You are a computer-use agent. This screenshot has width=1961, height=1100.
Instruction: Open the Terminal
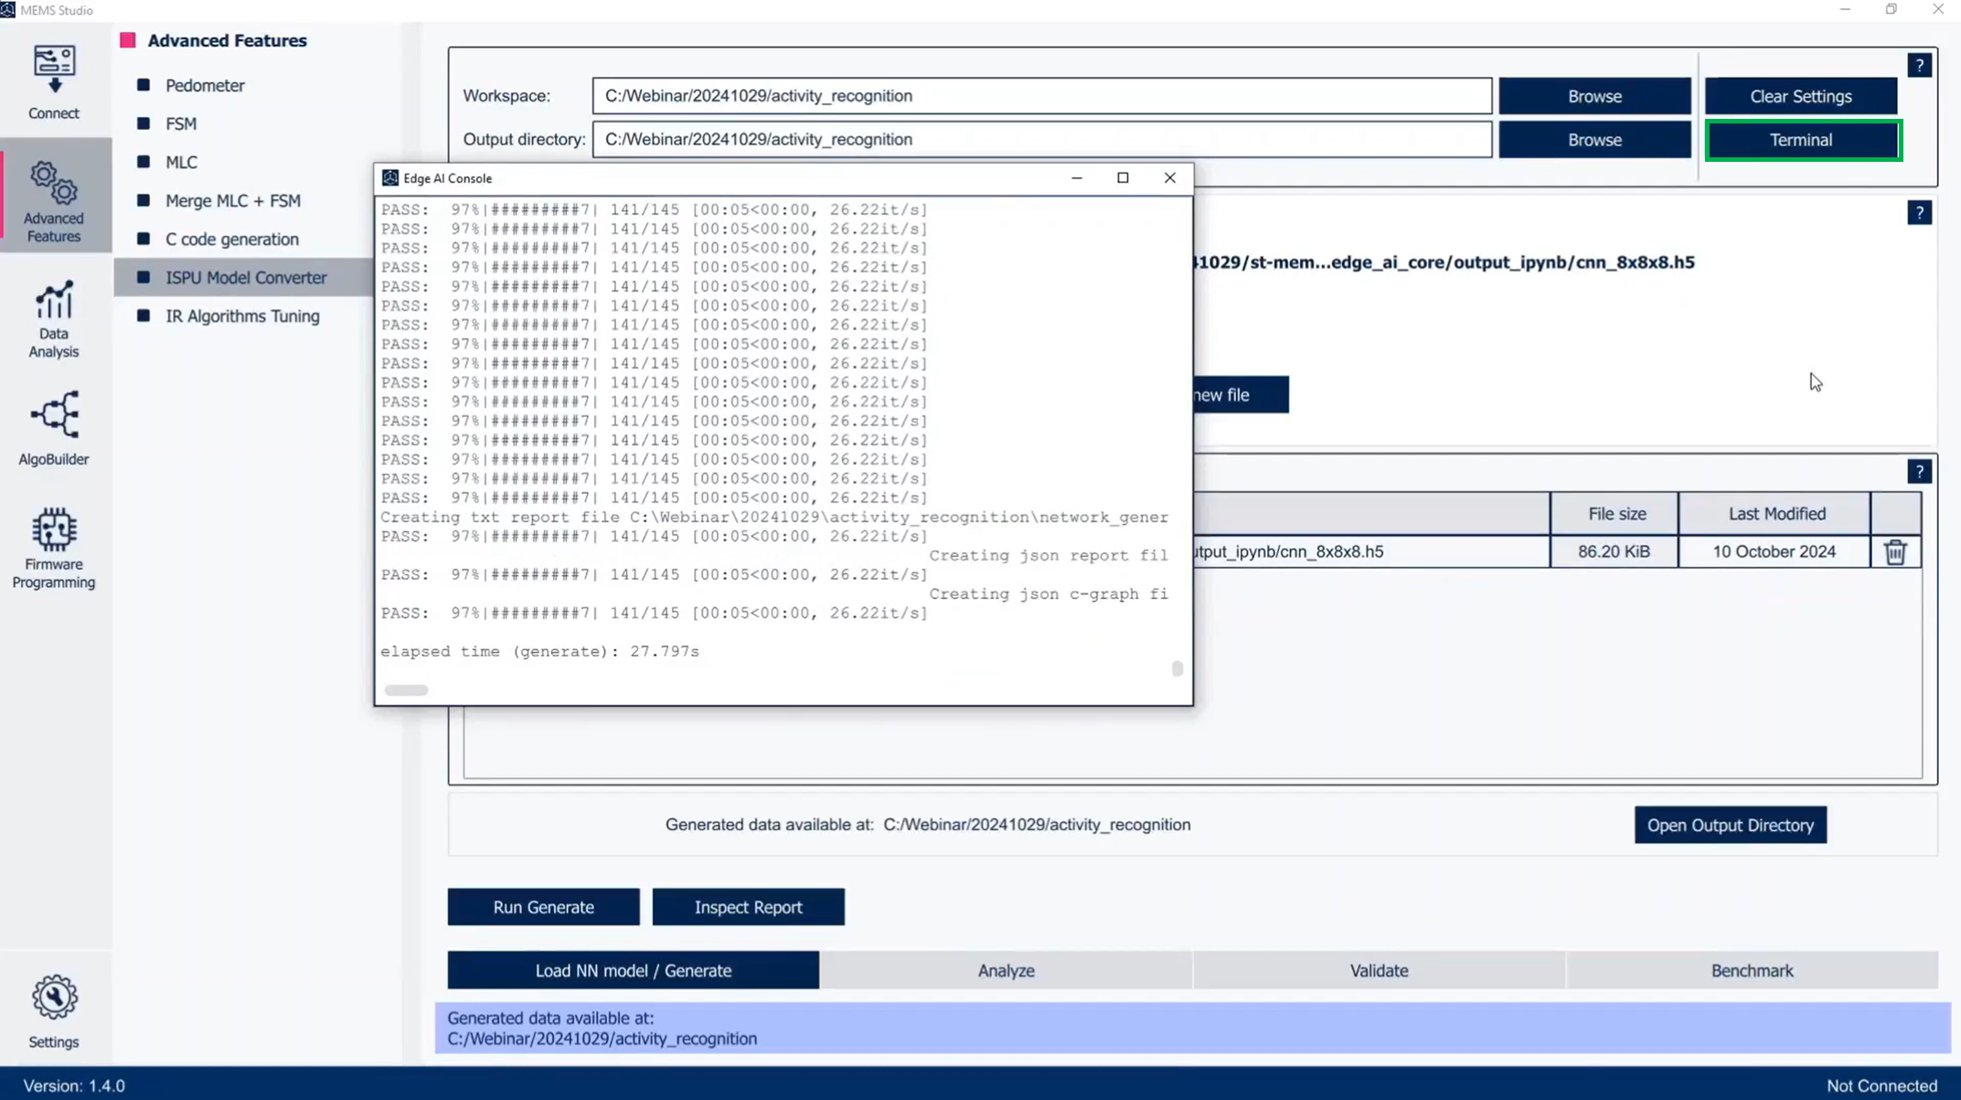coord(1802,139)
